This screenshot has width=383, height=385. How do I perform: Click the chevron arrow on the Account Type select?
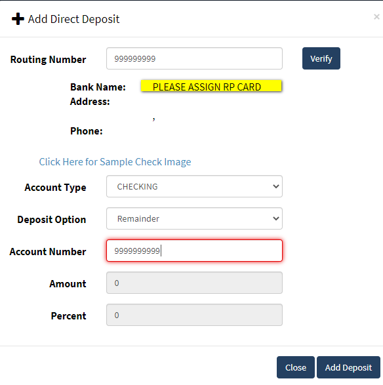point(275,186)
